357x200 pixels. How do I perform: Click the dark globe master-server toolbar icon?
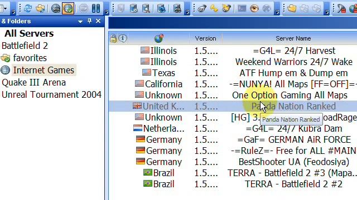(55, 8)
